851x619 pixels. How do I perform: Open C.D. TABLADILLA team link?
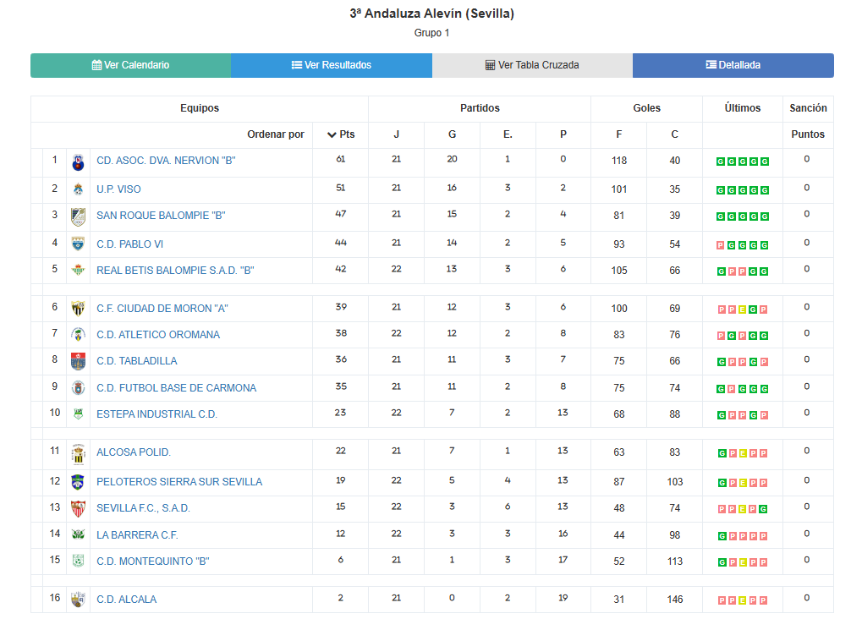[137, 361]
